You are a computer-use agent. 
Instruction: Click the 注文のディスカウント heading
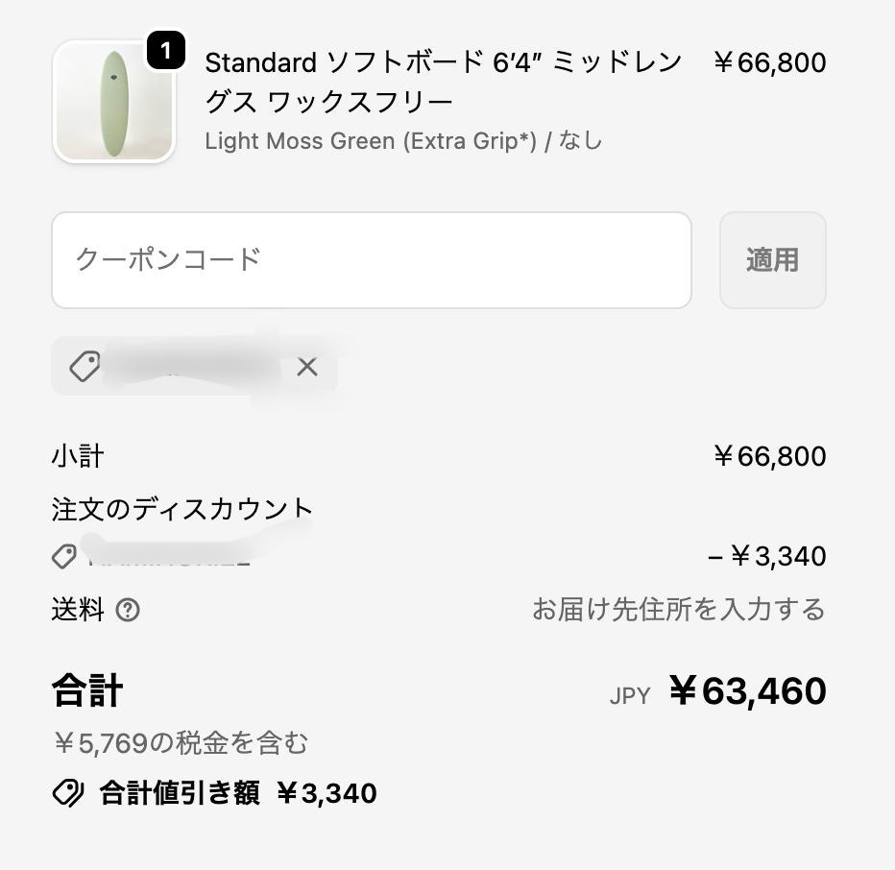[x=182, y=508]
